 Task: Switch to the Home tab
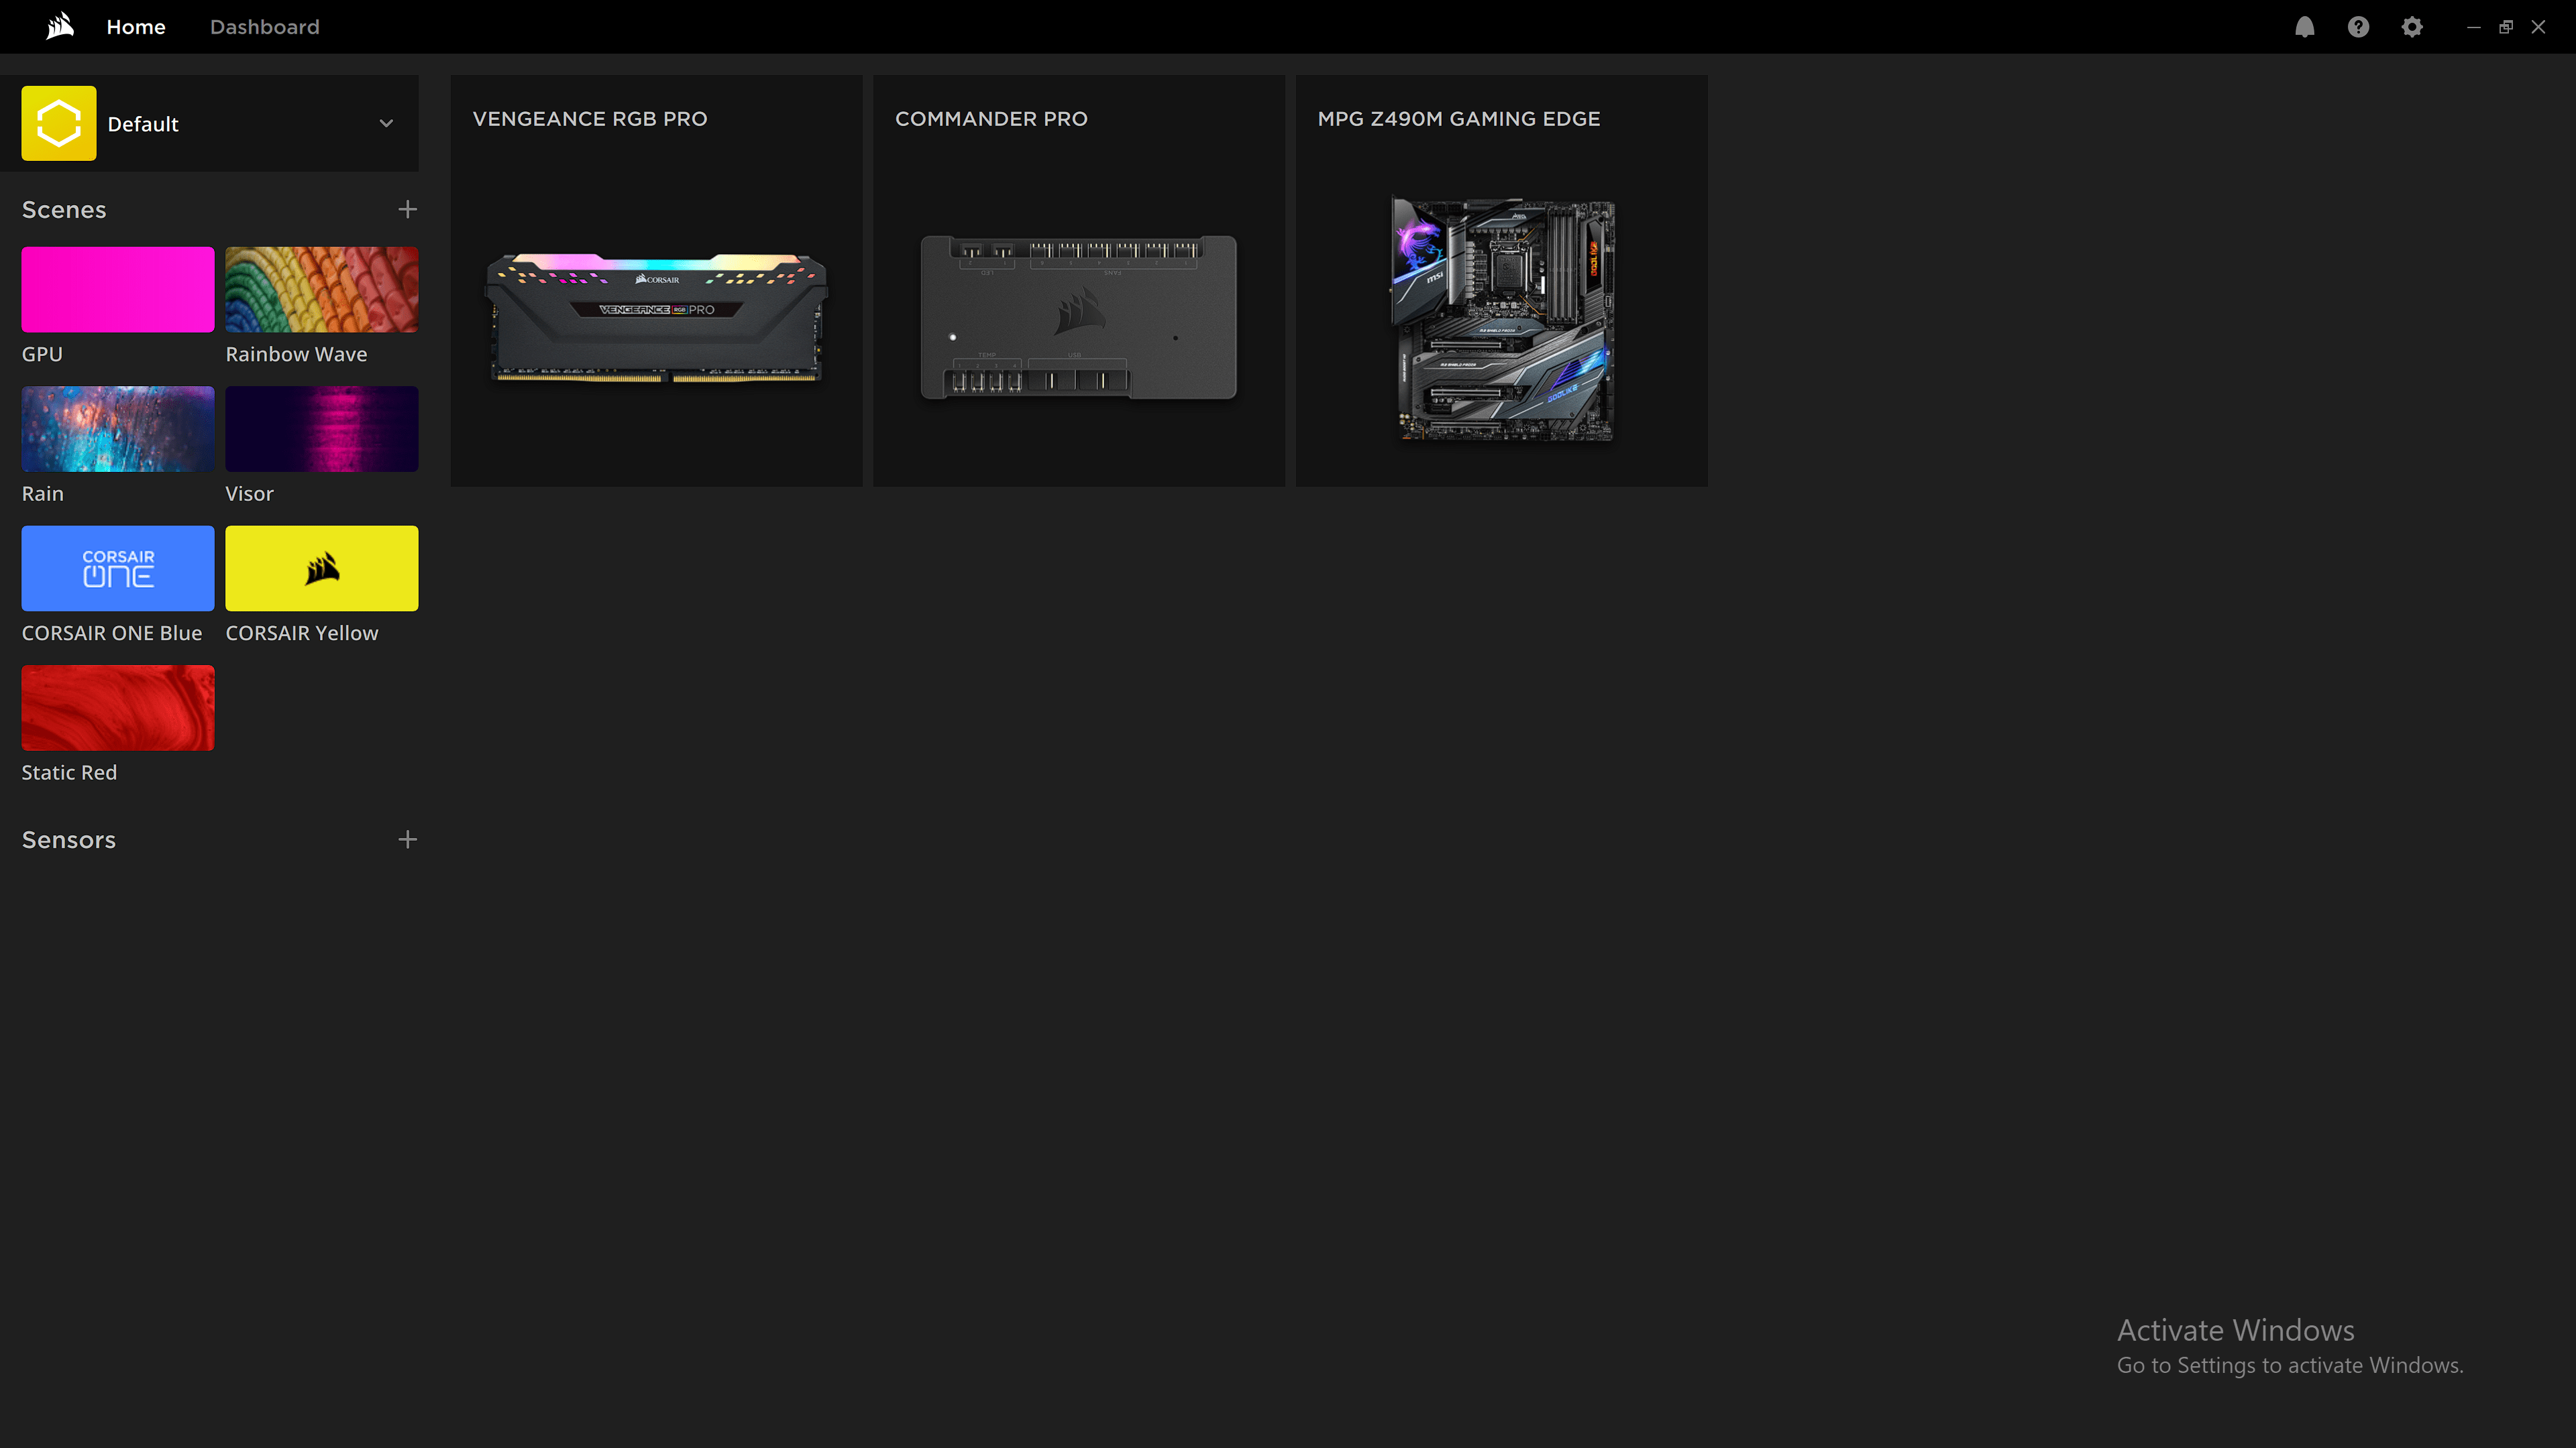point(136,27)
